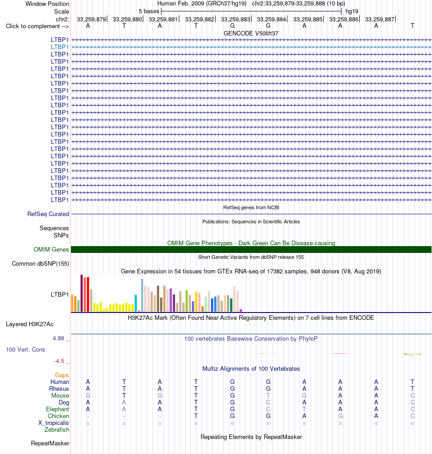Click 'Short Genetic Variants from dbSNP' title
The height and width of the screenshot is (454, 432).
click(251, 257)
